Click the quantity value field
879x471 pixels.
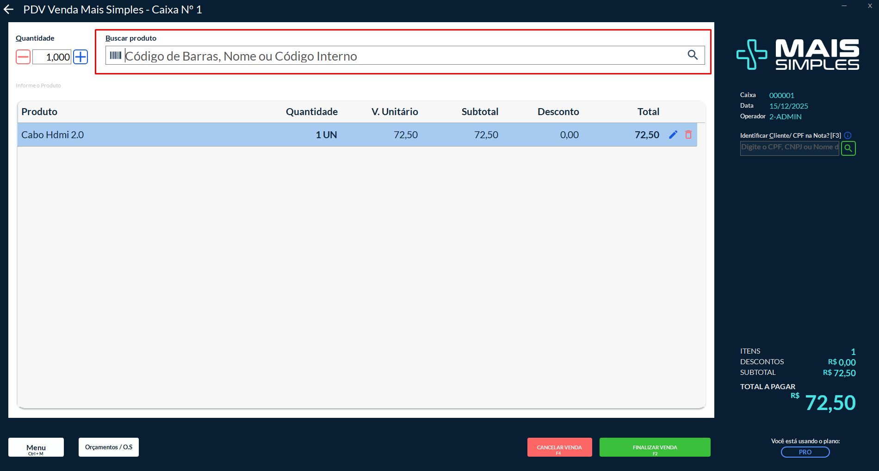click(x=52, y=57)
